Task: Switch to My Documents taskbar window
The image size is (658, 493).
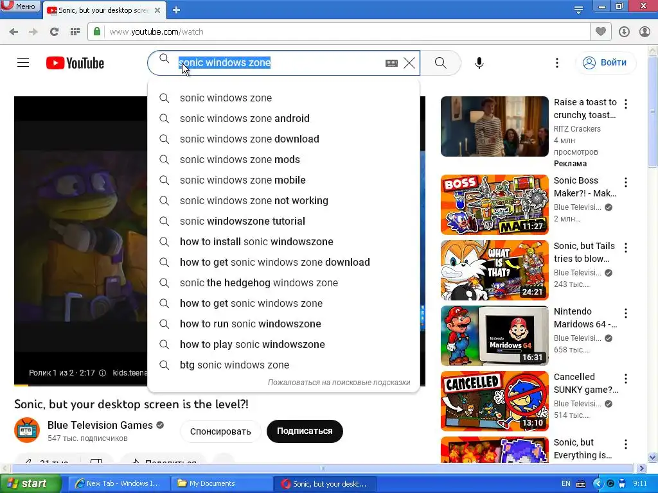Action: click(x=222, y=483)
